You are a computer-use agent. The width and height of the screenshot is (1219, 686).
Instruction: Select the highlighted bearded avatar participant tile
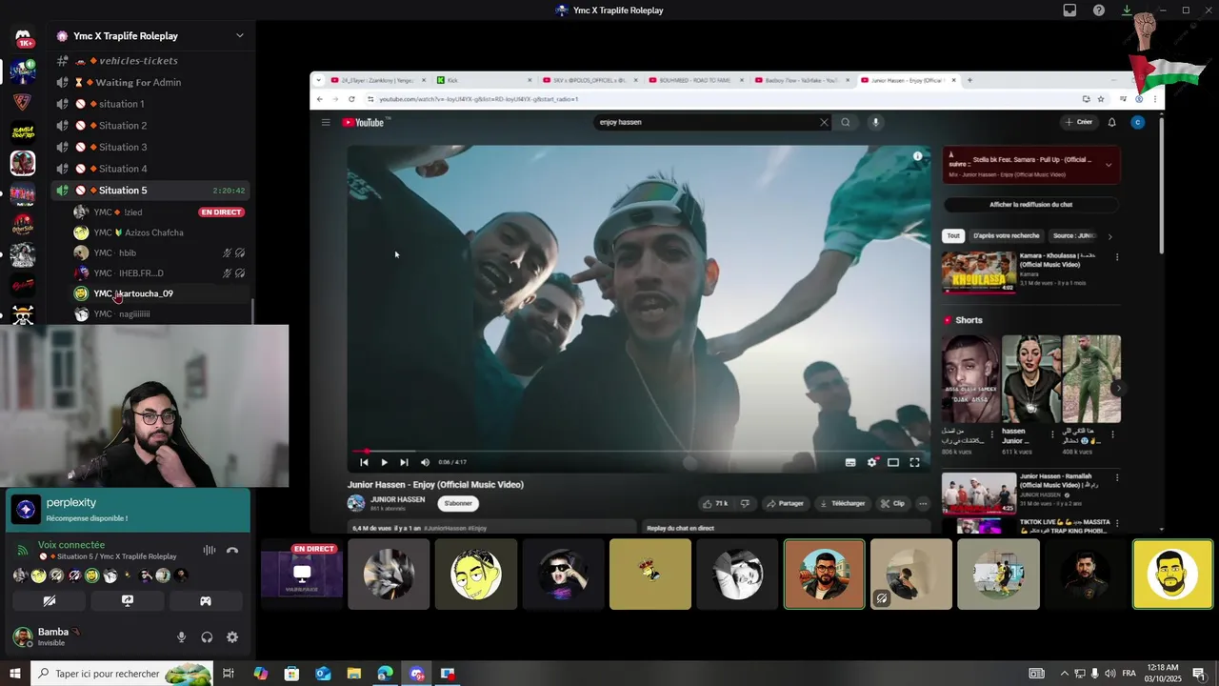825,575
